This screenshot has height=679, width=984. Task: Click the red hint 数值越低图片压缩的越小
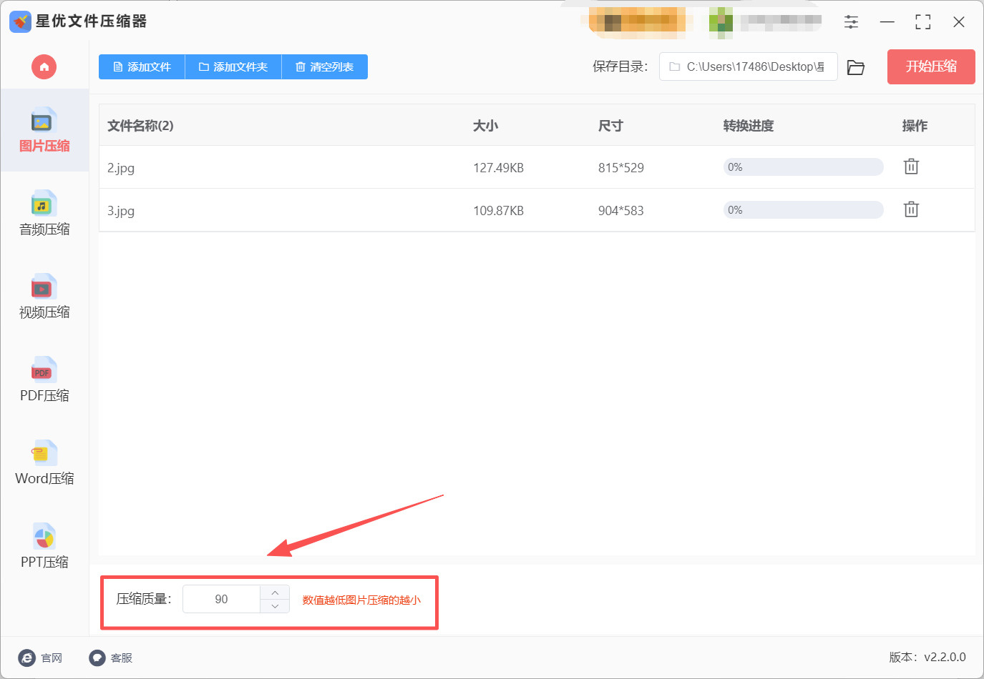point(361,600)
